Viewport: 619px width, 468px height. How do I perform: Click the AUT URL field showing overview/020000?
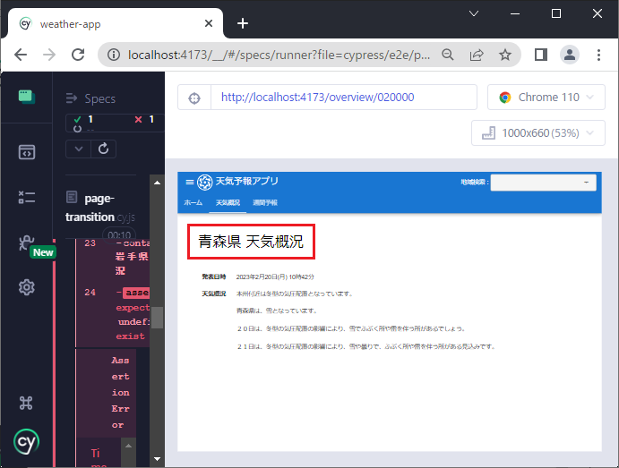(x=344, y=97)
